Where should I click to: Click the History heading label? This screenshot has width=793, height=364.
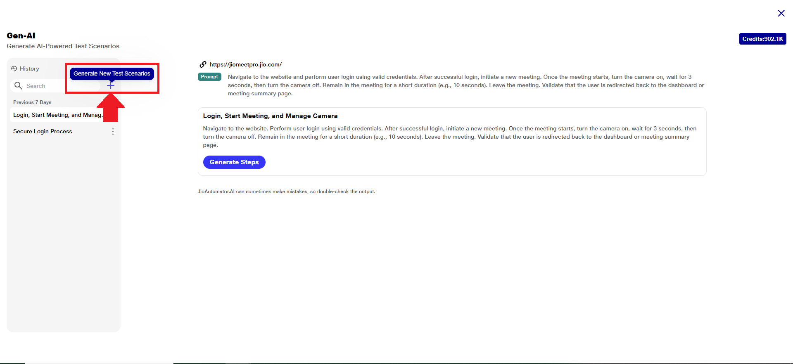click(x=29, y=69)
